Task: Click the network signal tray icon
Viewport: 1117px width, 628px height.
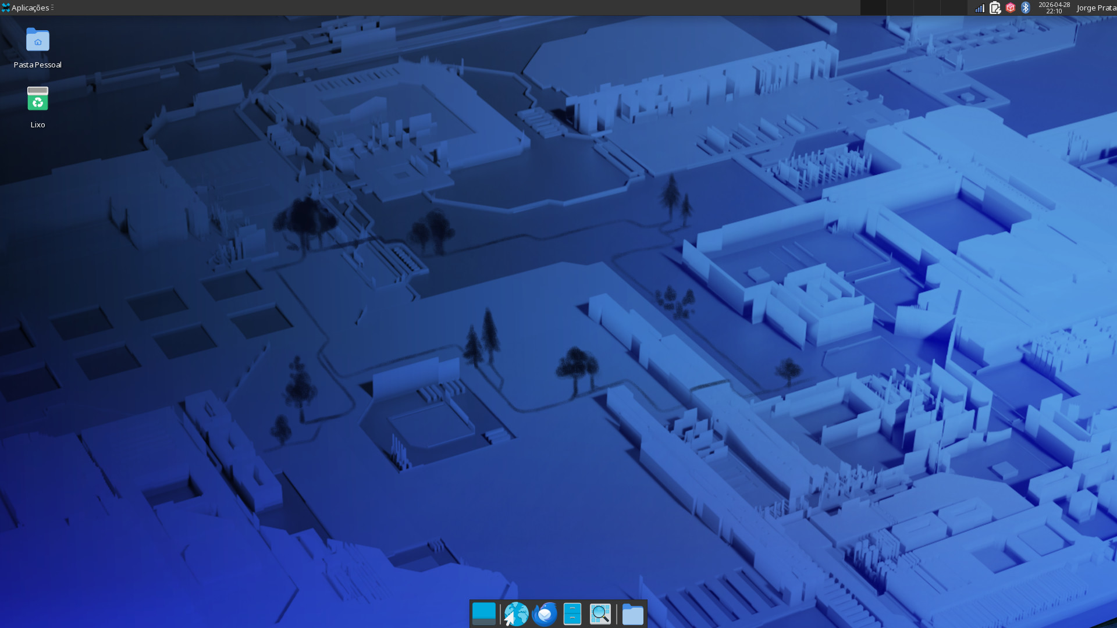Action: pyautogui.click(x=980, y=8)
